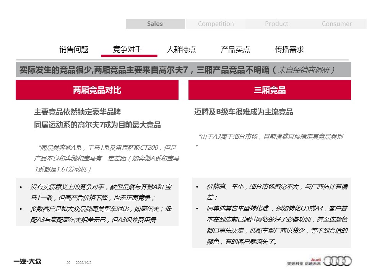The height and width of the screenshot is (275, 367).
Task: Jump to the 产品卖点 section
Action: tap(235, 49)
